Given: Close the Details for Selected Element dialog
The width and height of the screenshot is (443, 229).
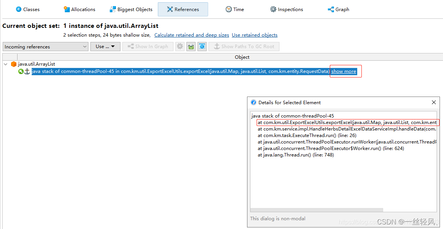Looking at the screenshot, I should pos(434,102).
